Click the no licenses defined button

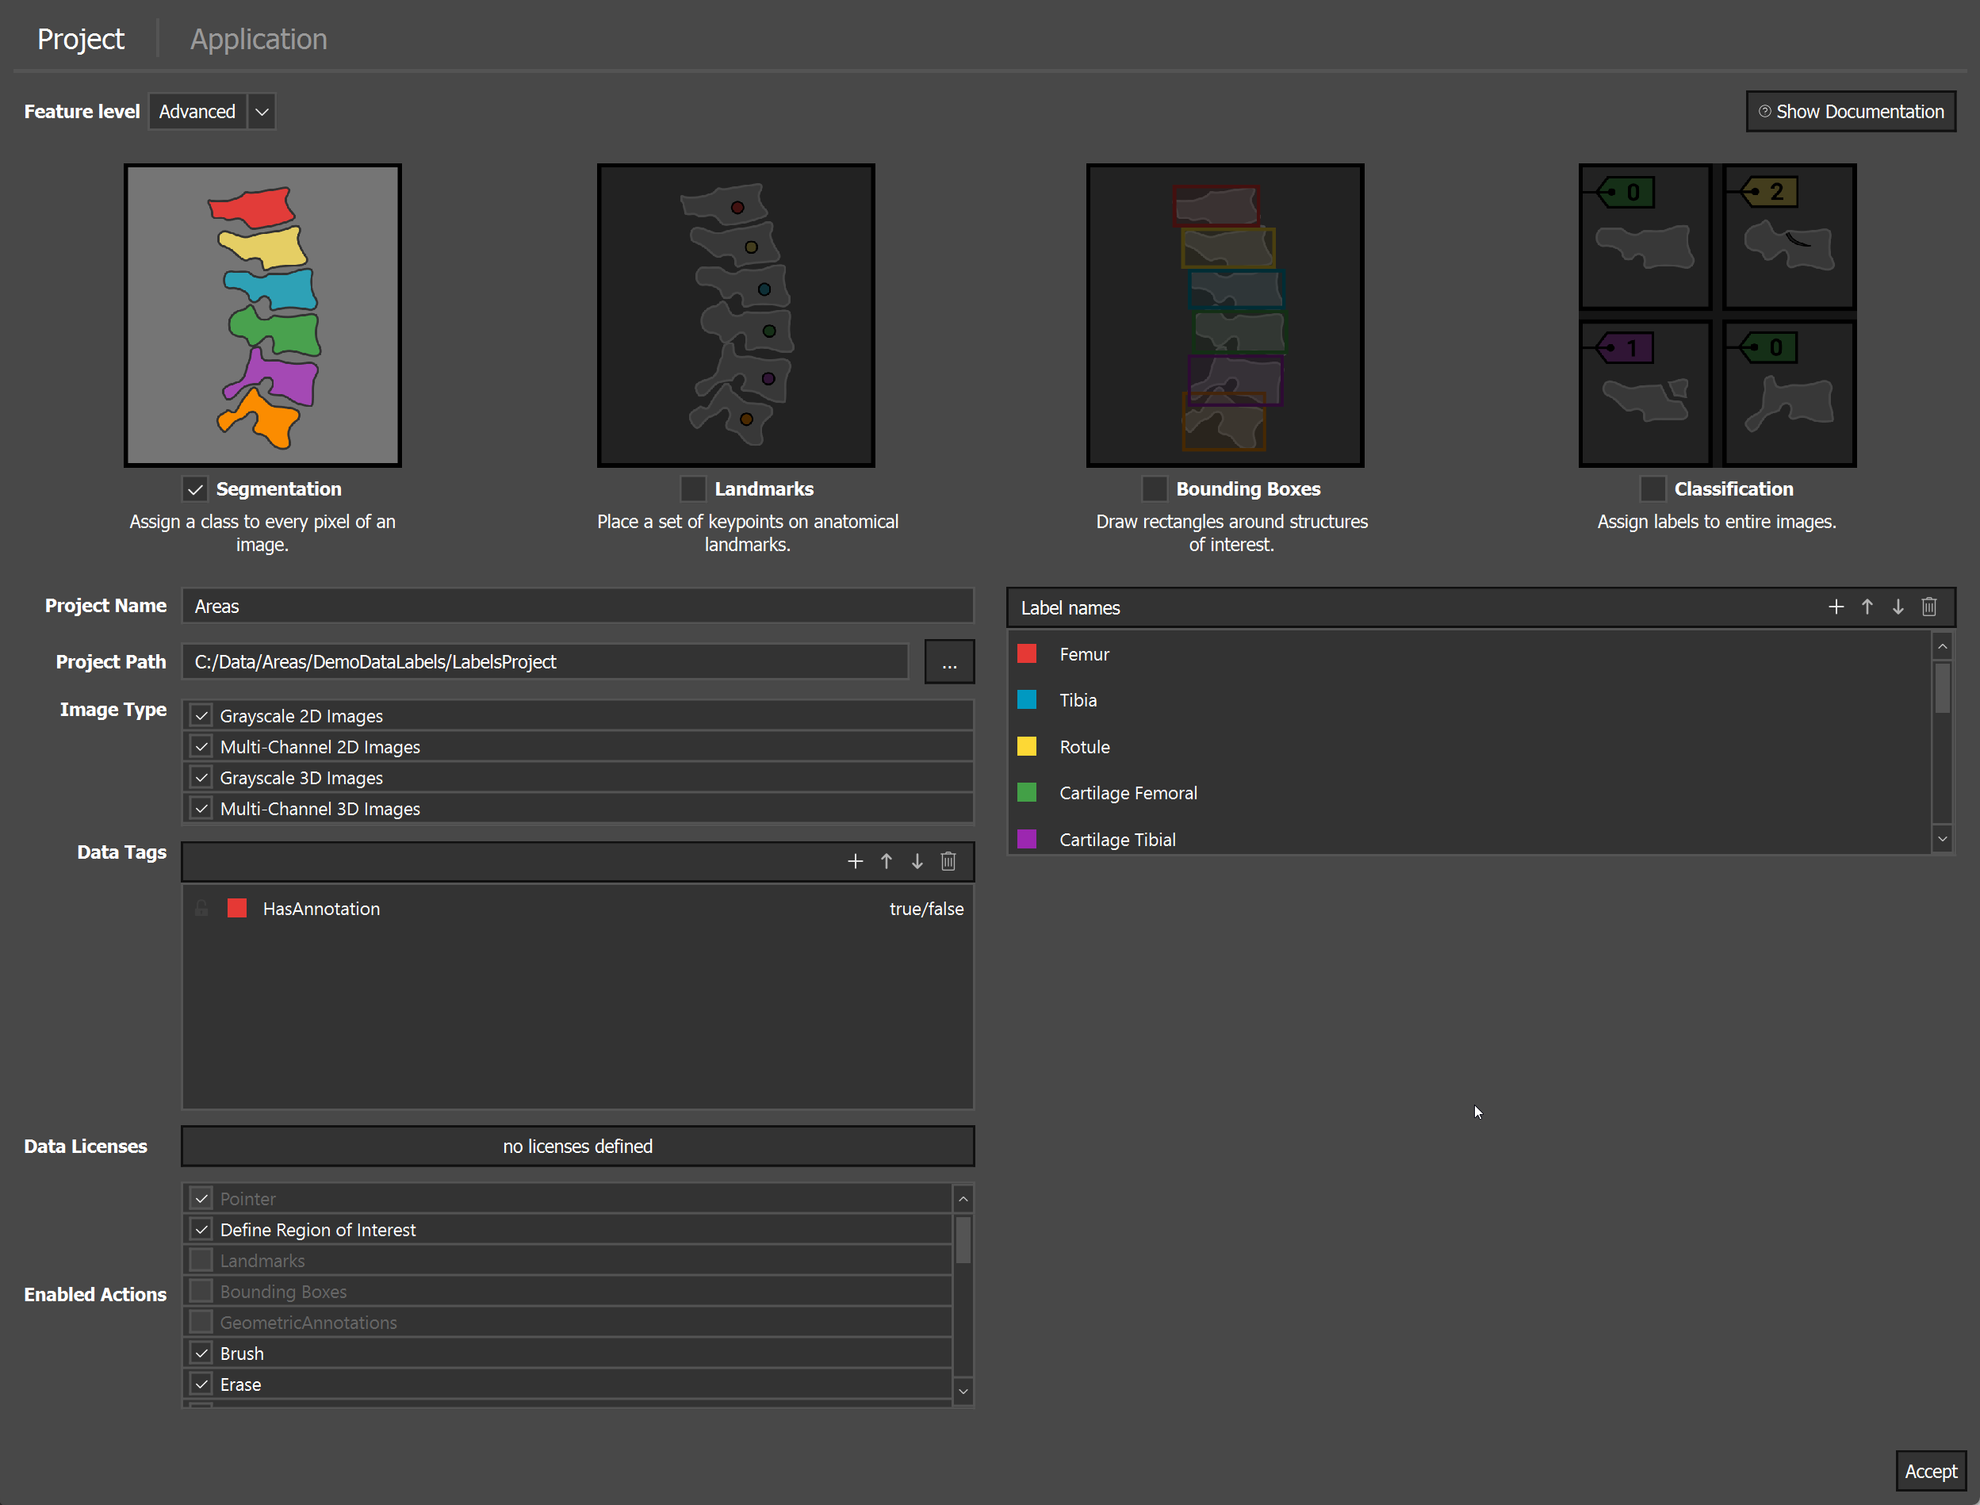[x=578, y=1147]
